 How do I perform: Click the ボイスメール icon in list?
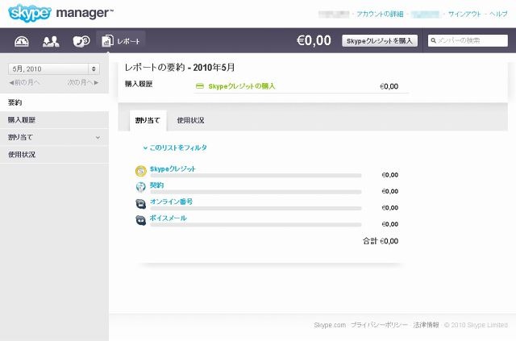pos(141,219)
